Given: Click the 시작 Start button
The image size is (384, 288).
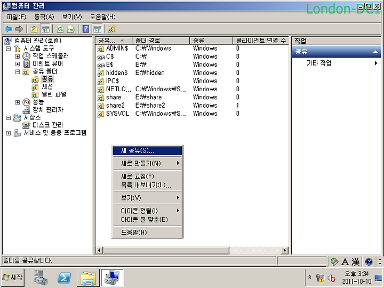Looking at the screenshot, I should [13, 277].
